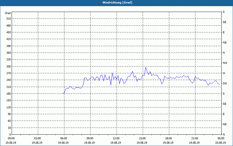The height and width of the screenshot is (146, 233).
Task: Click the SW compass direction label
Action: tap(225, 84)
